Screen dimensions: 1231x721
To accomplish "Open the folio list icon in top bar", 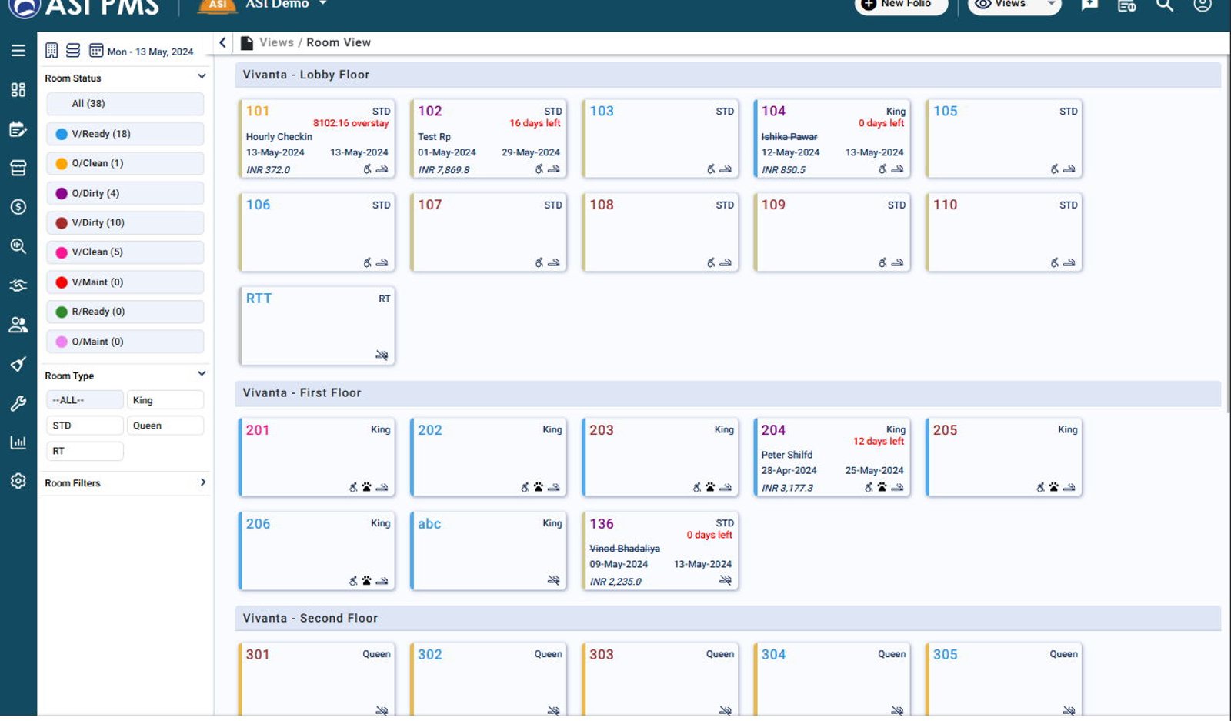I will 1127,5.
